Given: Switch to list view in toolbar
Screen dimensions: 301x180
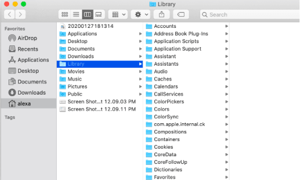Looking at the screenshot, I should coord(76,14).
